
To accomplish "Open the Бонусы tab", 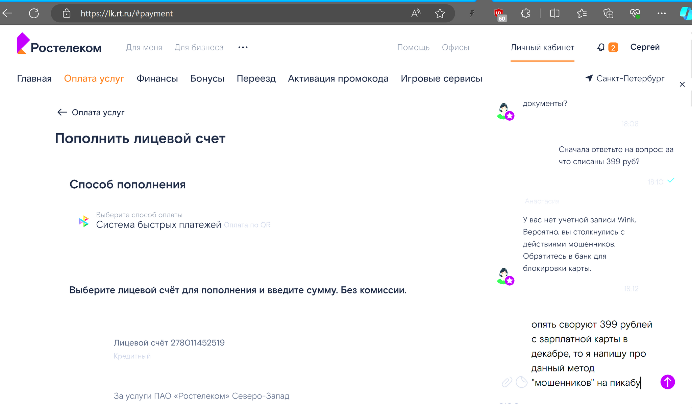I will [207, 78].
